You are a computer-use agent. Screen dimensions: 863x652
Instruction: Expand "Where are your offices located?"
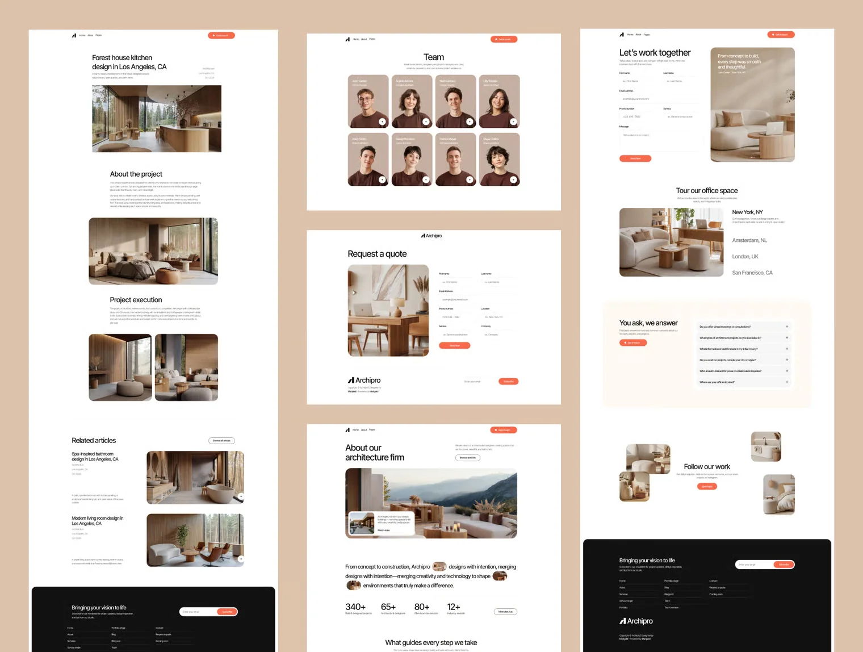coord(743,382)
